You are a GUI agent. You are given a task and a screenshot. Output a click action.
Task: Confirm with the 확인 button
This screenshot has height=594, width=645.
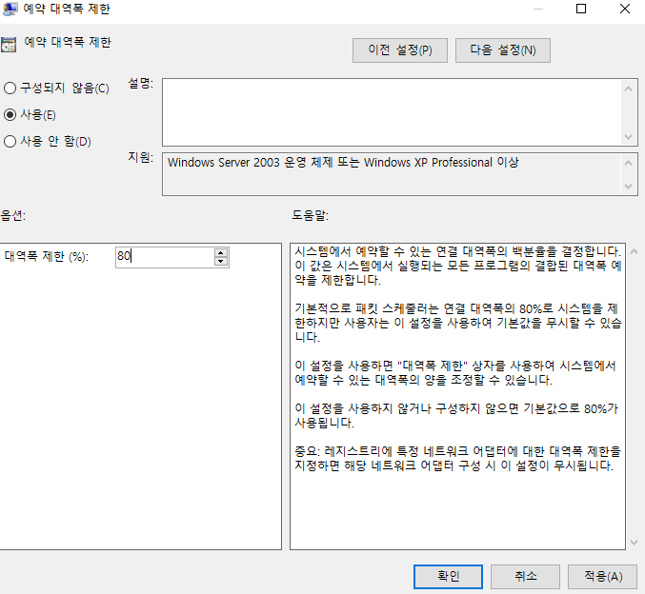(448, 576)
